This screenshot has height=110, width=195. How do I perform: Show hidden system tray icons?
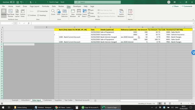click(x=152, y=107)
